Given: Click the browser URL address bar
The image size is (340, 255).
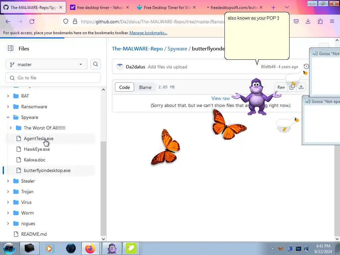Looking at the screenshot, I should coord(152,22).
